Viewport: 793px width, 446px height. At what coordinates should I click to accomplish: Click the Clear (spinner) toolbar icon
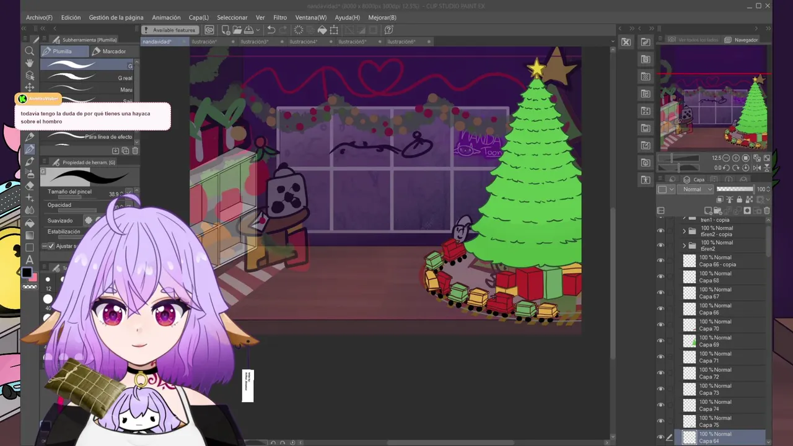(299, 30)
